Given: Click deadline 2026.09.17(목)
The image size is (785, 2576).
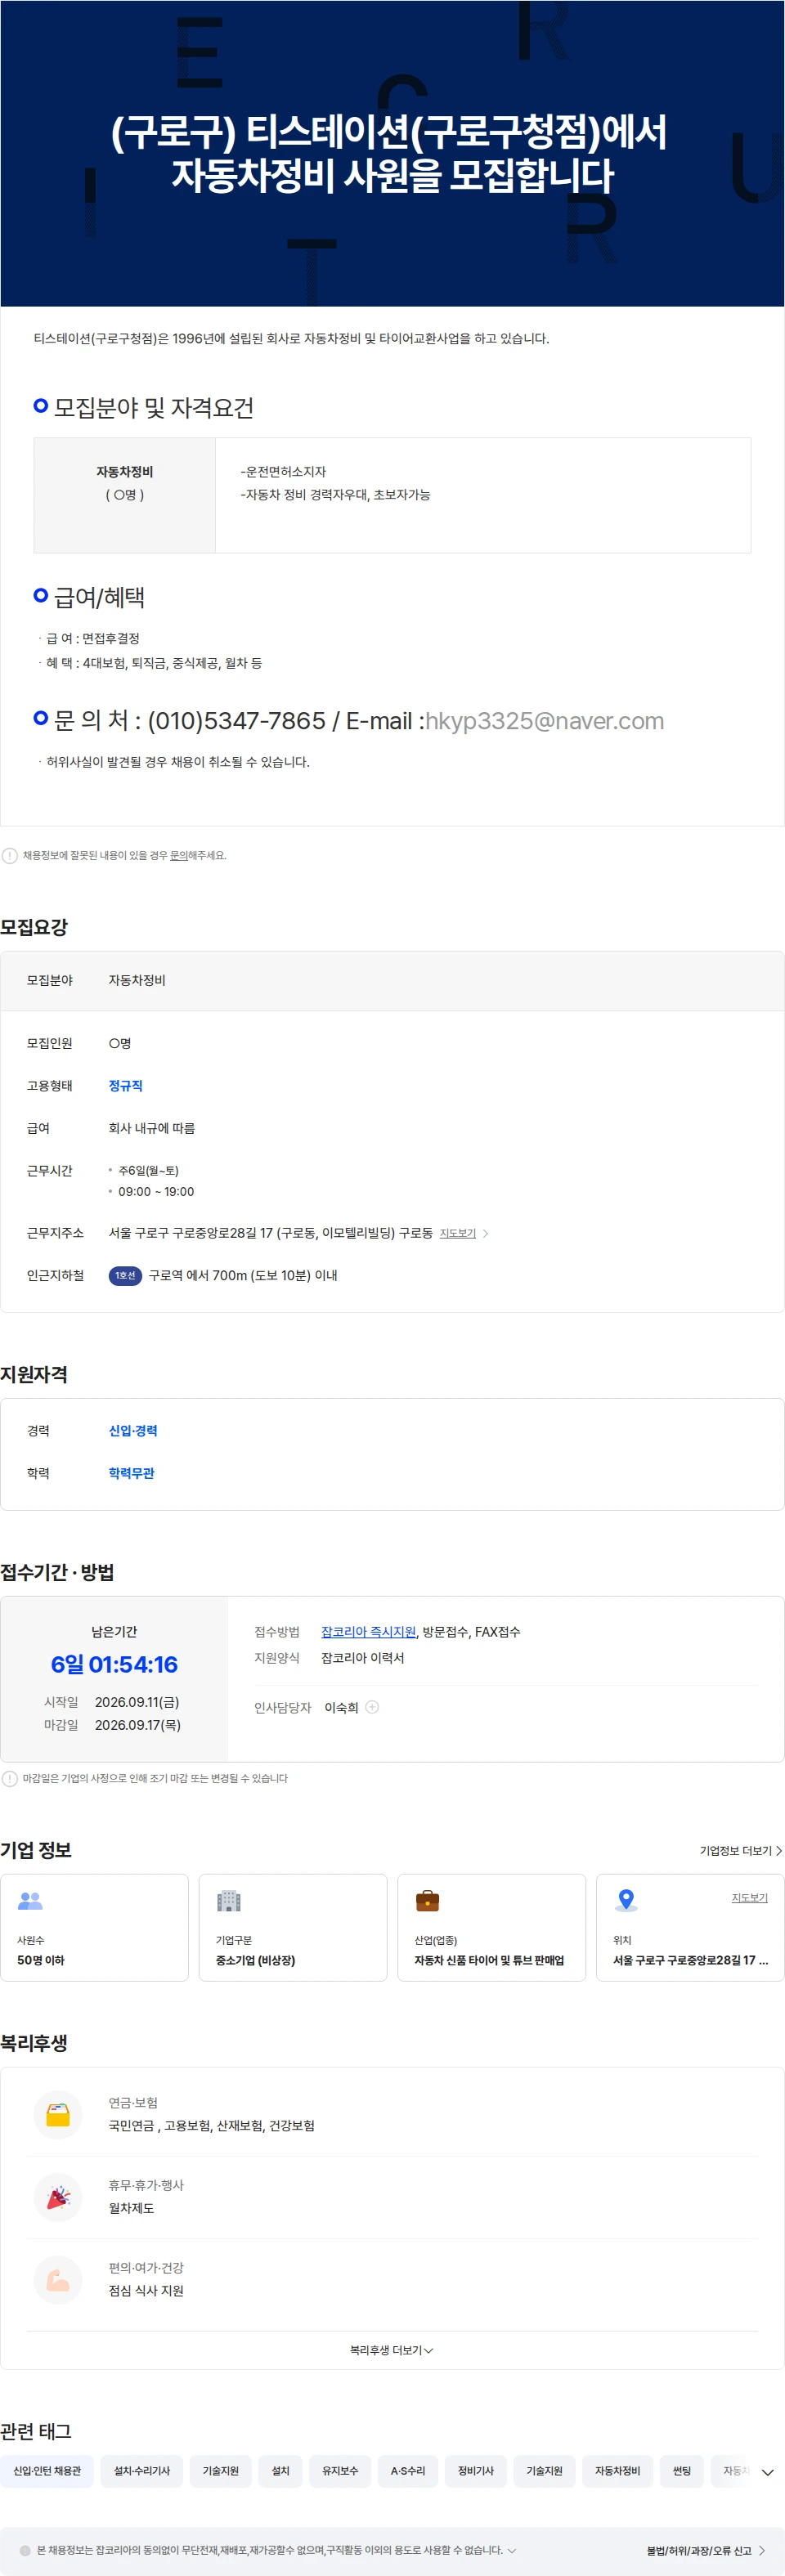Looking at the screenshot, I should (x=138, y=1725).
